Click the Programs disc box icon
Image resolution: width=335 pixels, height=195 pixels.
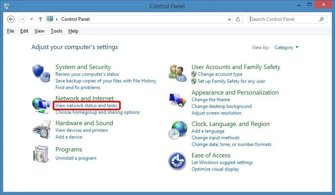click(41, 154)
